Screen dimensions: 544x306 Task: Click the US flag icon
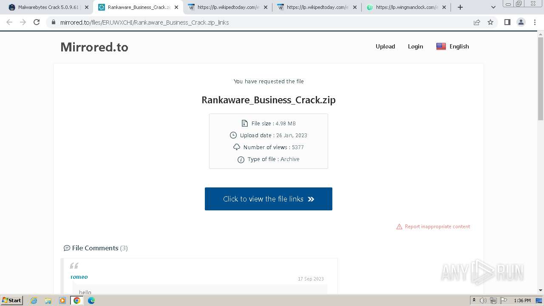441,46
